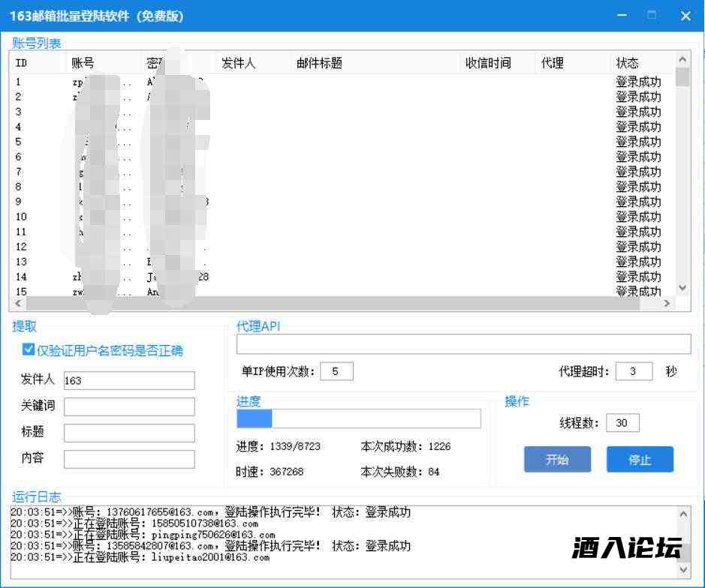705x588 pixels.
Task: Click the 停止 button
Action: (x=640, y=459)
